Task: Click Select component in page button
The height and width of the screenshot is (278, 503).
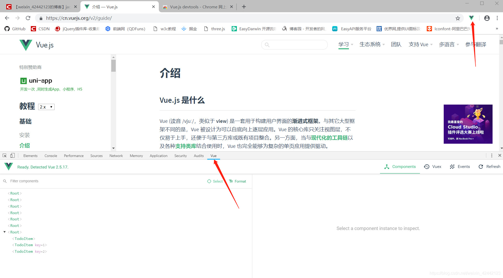Action: (215, 181)
